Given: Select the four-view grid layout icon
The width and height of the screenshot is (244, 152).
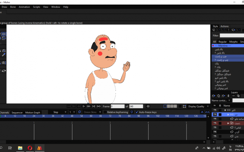Looking at the screenshot, I should [x=175, y=106].
